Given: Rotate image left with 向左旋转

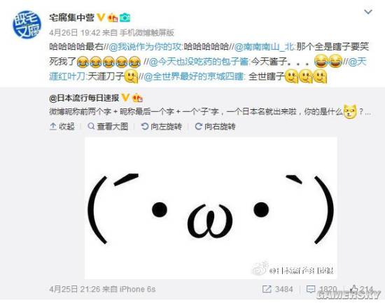Looking at the screenshot, I should pos(162,127).
